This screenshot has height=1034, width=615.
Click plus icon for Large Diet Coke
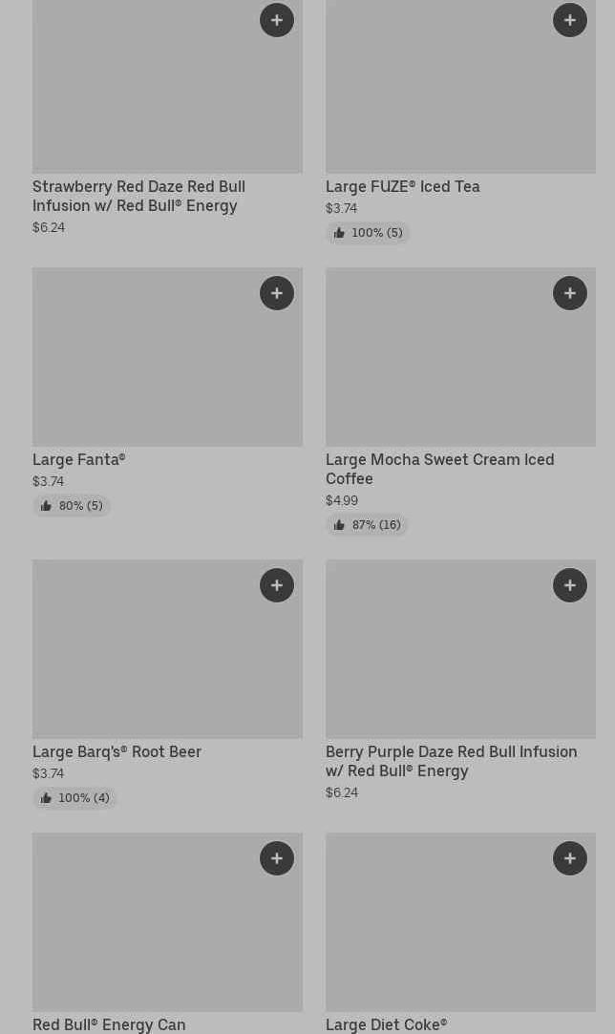[x=570, y=858]
